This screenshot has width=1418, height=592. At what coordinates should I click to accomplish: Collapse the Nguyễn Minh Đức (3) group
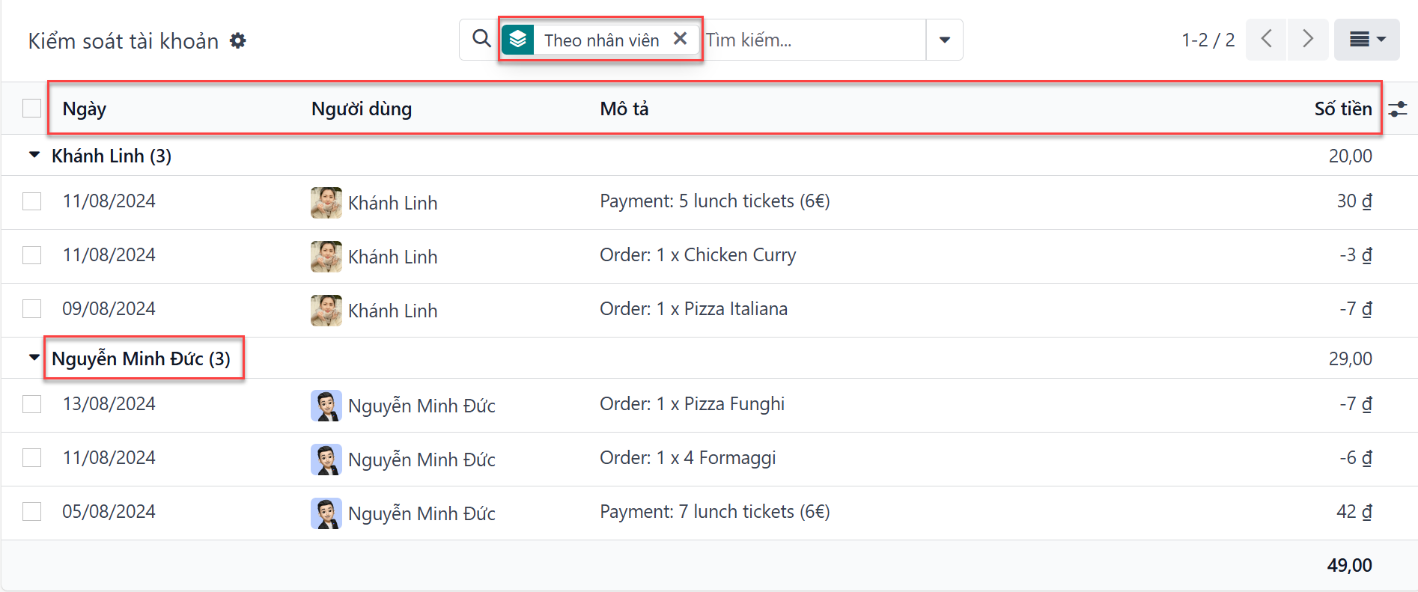tap(34, 358)
